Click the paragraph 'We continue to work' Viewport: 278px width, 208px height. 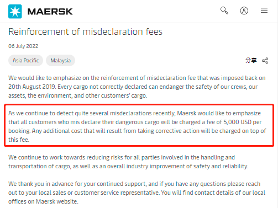pos(128,162)
